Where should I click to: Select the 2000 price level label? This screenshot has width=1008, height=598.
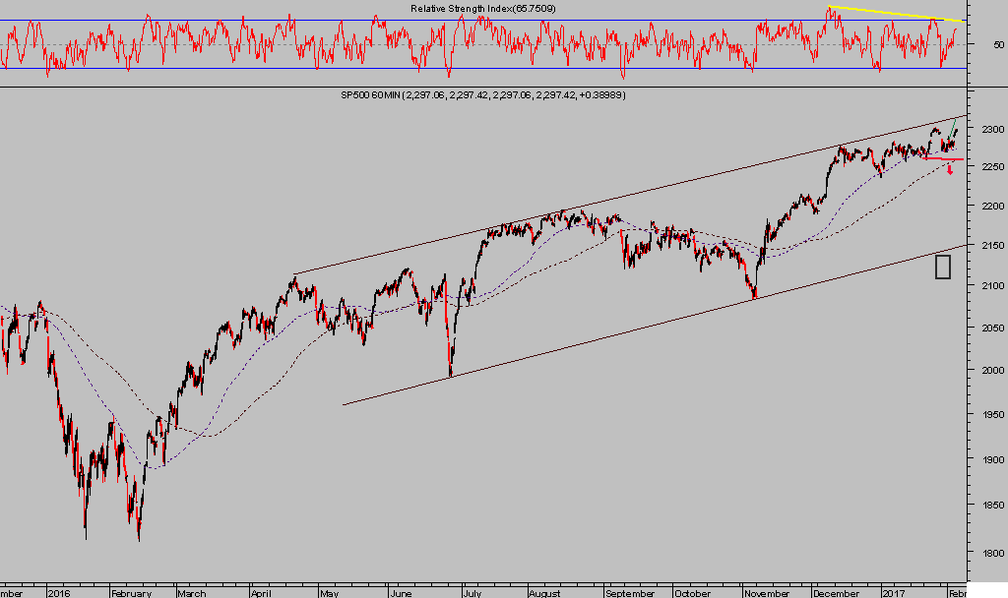988,371
